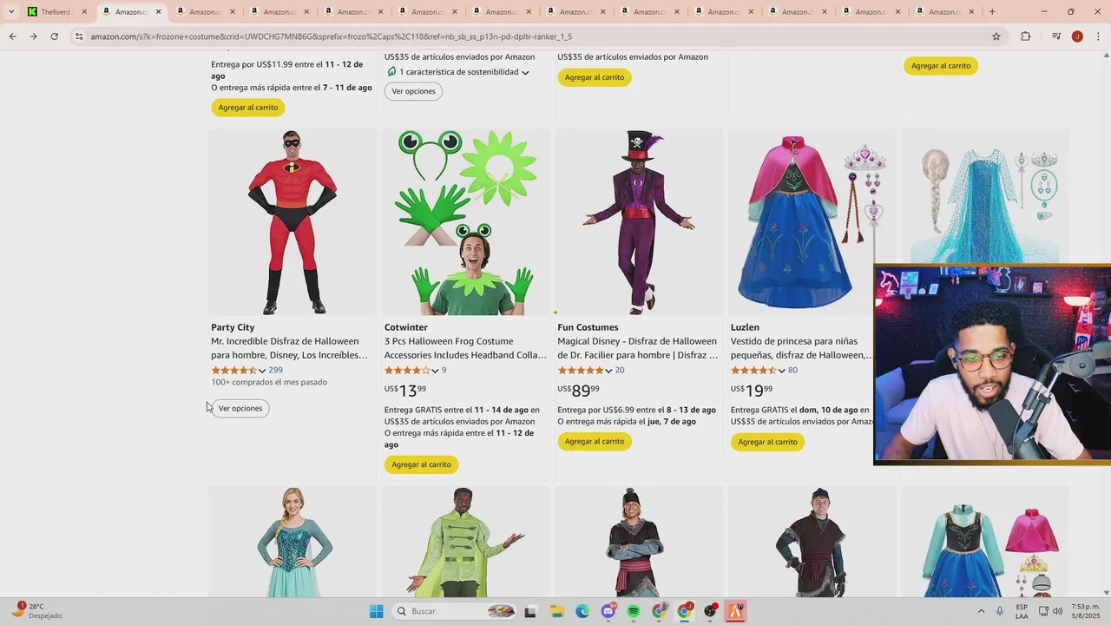Open File Explorer from the taskbar
This screenshot has width=1111, height=625.
556,611
